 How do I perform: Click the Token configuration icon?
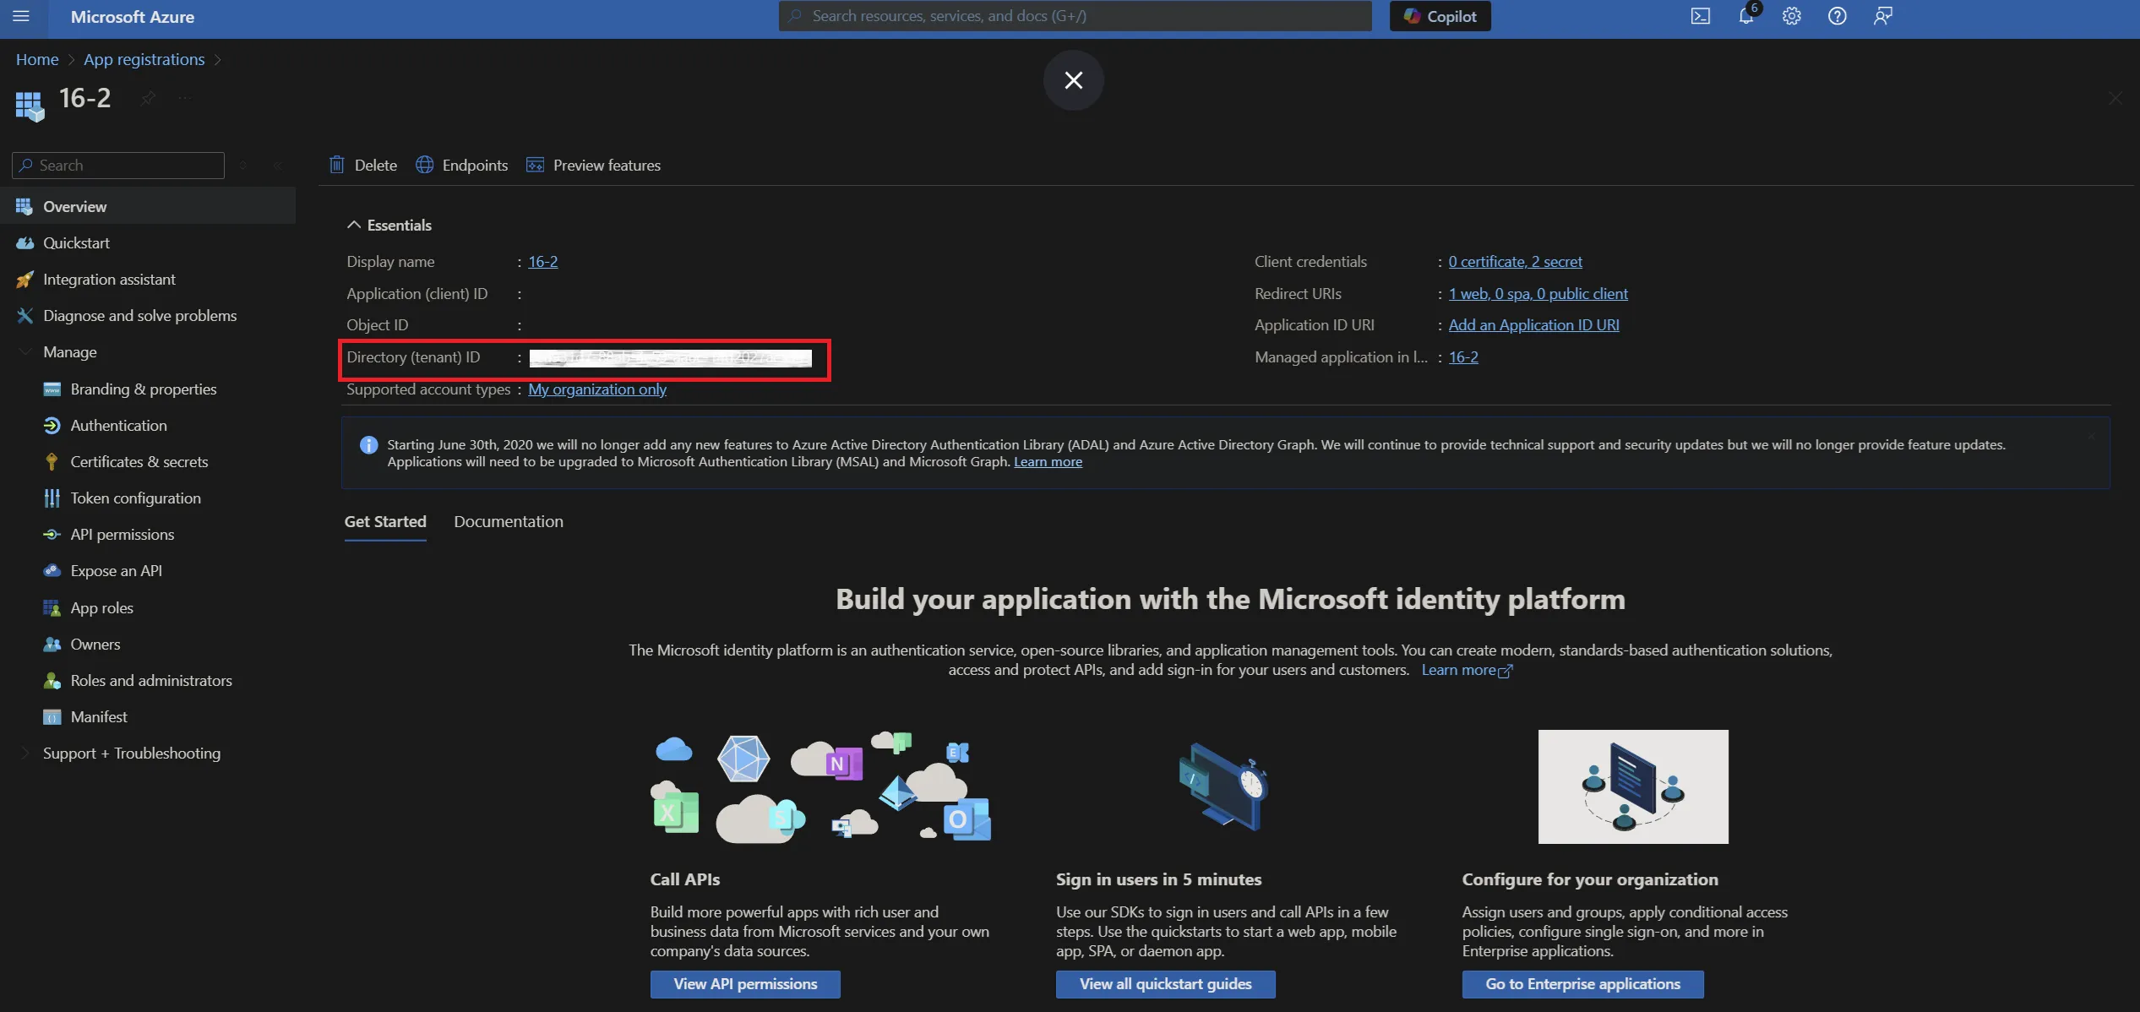tap(52, 498)
